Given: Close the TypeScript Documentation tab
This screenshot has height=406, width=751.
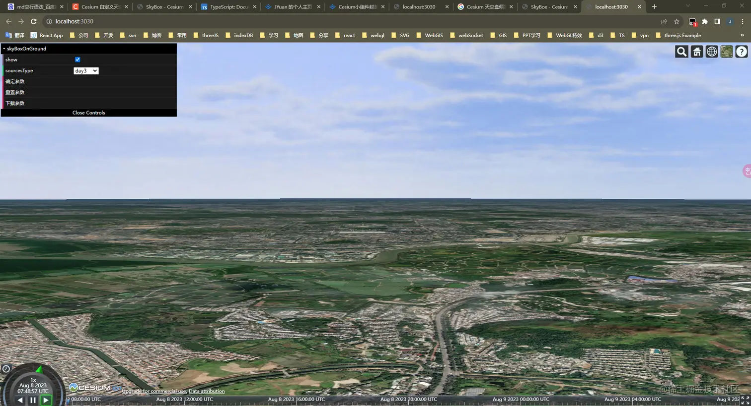Looking at the screenshot, I should pyautogui.click(x=254, y=7).
